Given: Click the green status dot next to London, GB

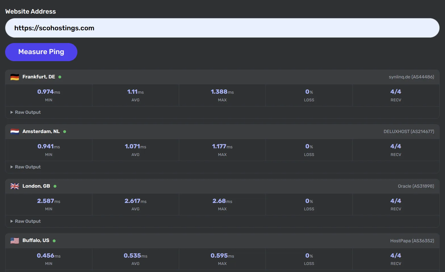Looking at the screenshot, I should 55,186.
